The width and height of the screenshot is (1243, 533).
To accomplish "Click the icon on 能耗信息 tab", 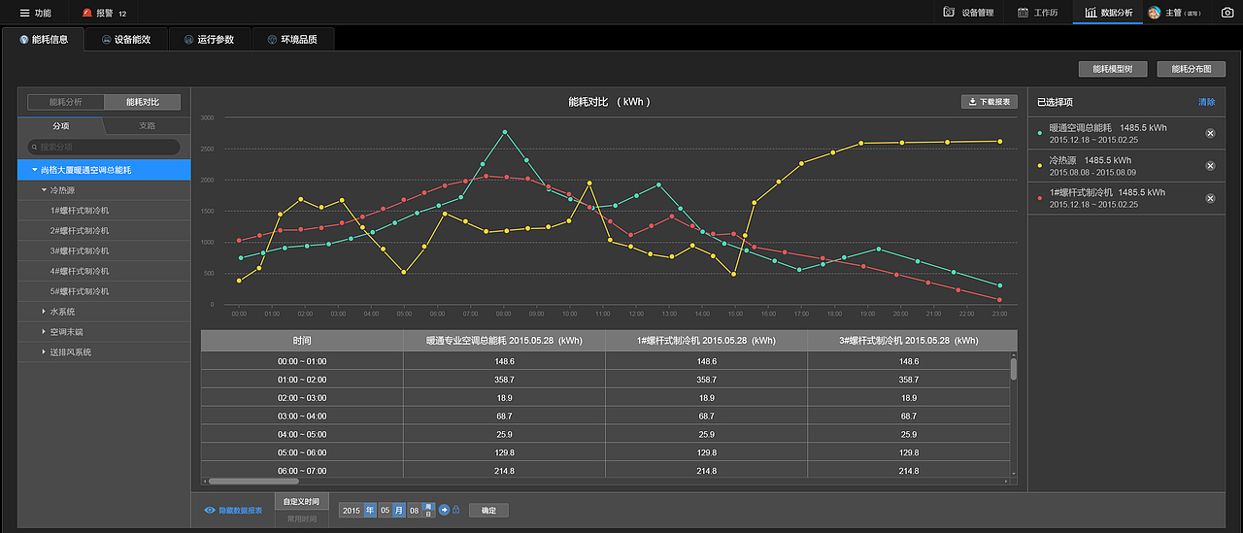I will (x=24, y=40).
